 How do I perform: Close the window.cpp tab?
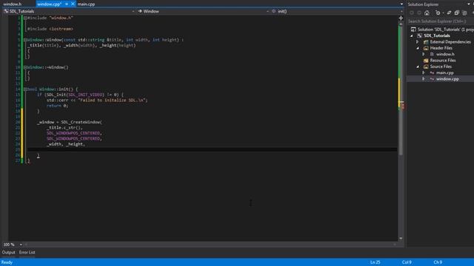coord(73,4)
